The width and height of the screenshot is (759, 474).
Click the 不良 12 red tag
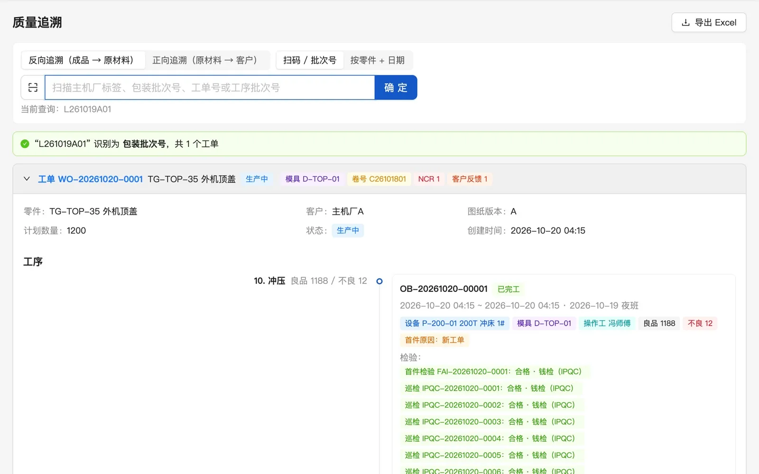pos(700,323)
